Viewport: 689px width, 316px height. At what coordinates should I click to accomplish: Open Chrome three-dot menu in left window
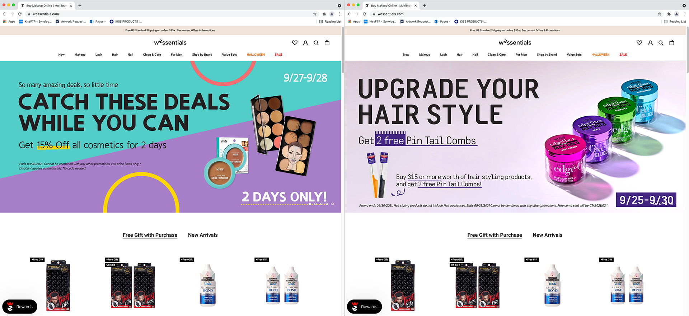pyautogui.click(x=339, y=14)
